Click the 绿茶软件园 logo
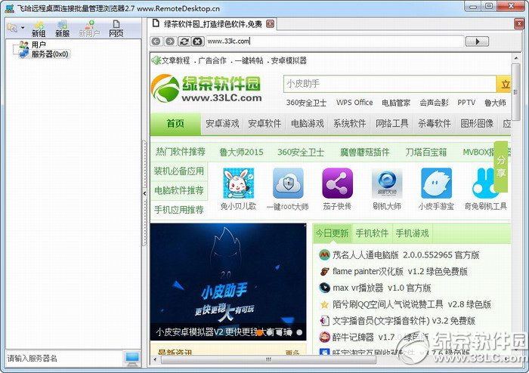529x373 pixels. [206, 88]
